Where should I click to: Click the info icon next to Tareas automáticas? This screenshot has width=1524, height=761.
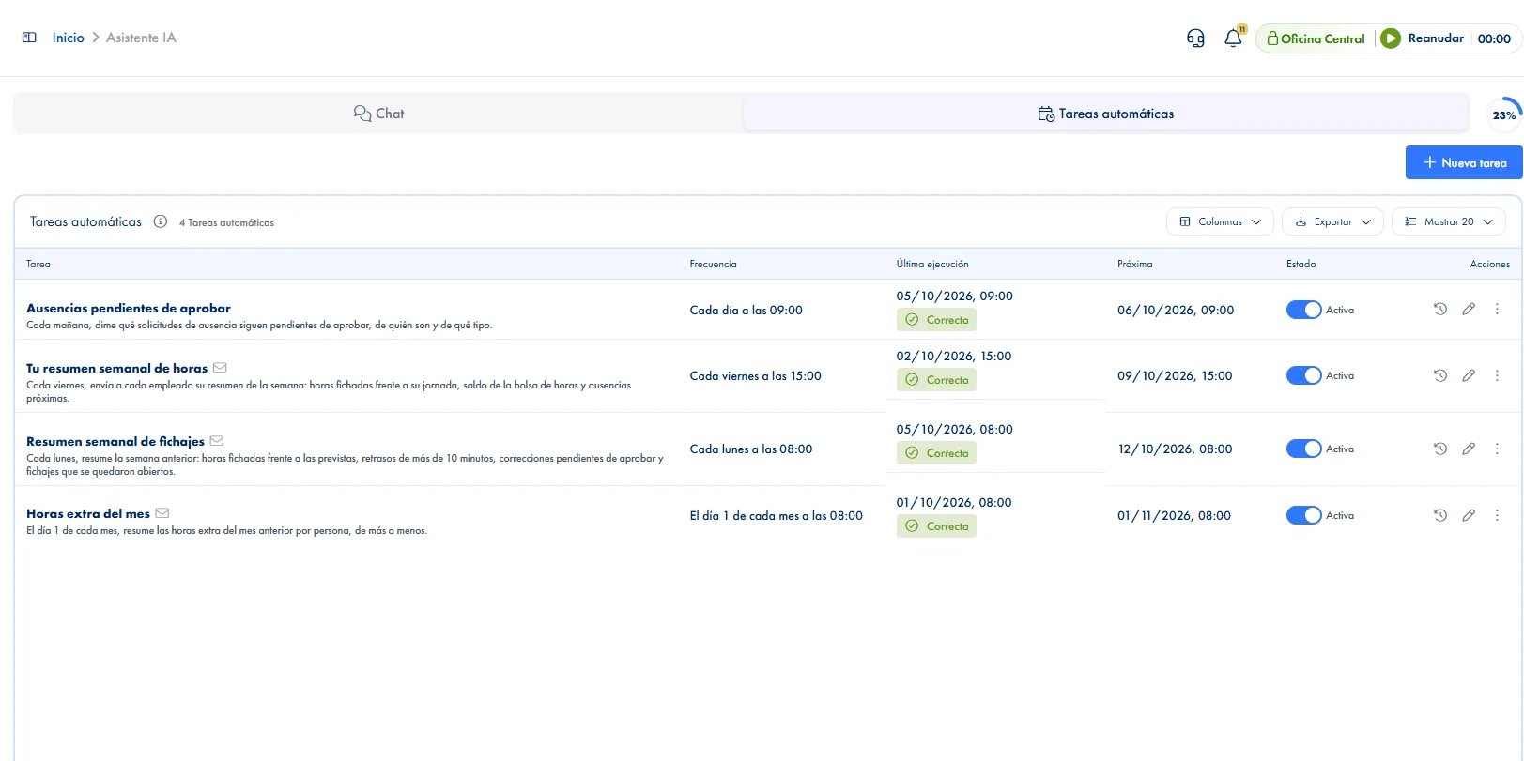[x=161, y=221]
